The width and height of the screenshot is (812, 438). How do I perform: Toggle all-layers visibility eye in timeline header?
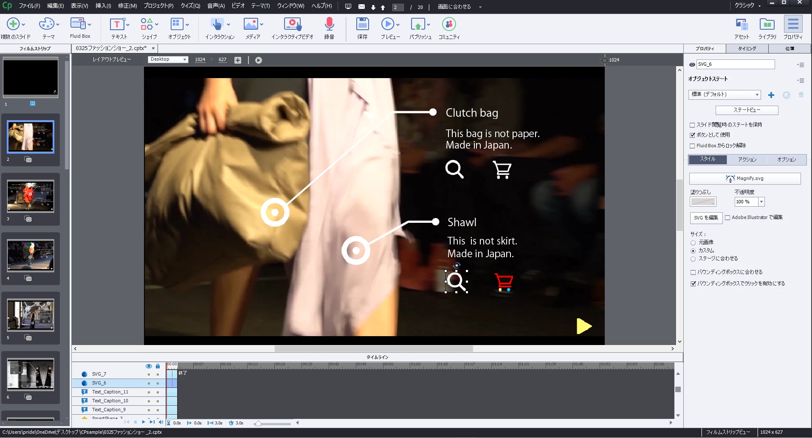coord(149,366)
